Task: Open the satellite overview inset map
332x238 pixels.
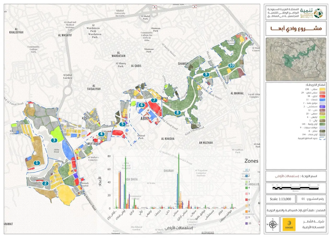Action: pyautogui.click(x=296, y=59)
